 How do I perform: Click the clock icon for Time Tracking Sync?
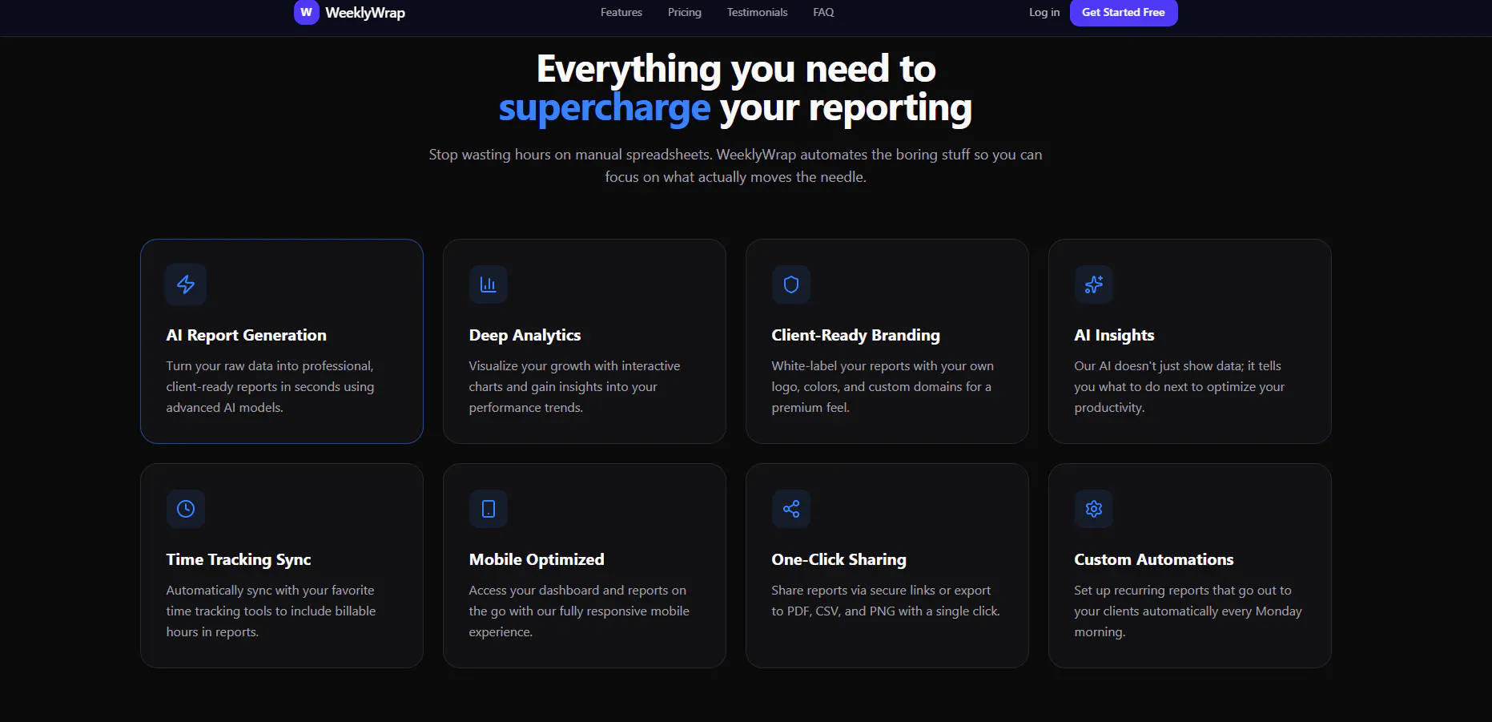click(x=186, y=509)
